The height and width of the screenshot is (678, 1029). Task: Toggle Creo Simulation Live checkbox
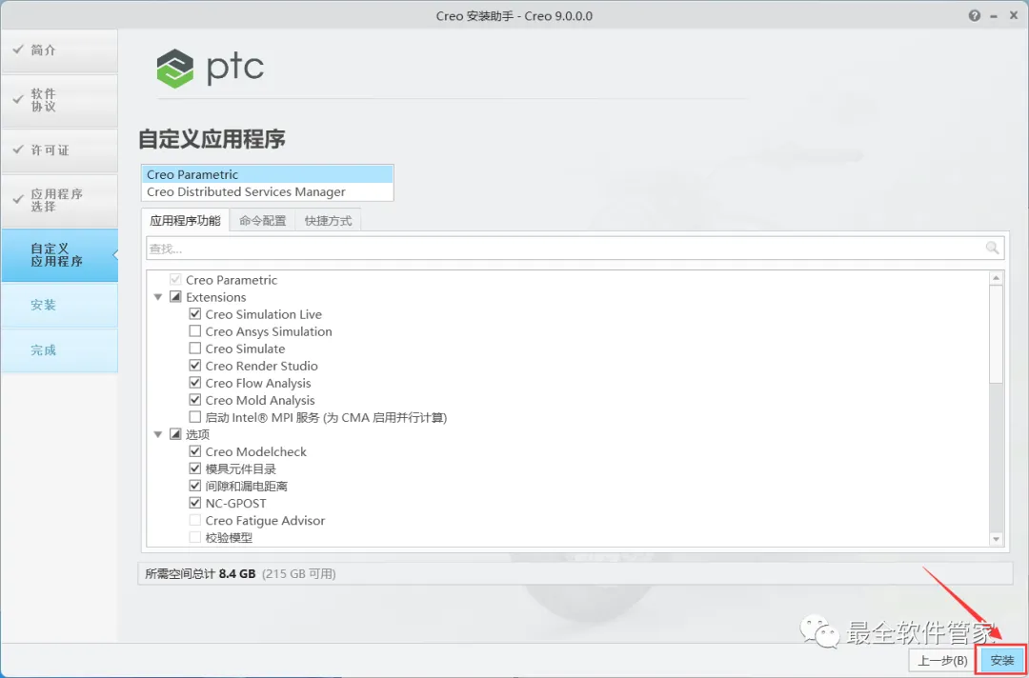point(195,314)
